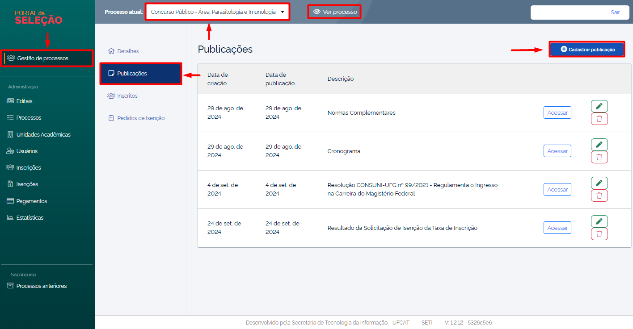This screenshot has width=633, height=329.
Task: Switch to the Inscritos tab
Action: point(123,96)
